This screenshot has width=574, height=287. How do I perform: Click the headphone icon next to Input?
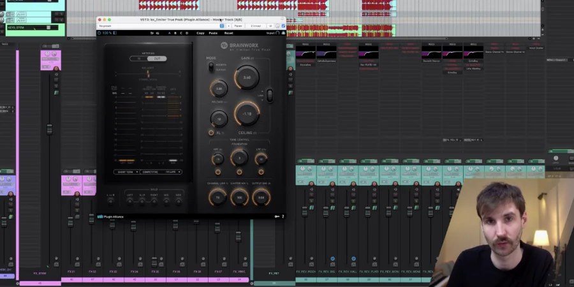pyautogui.click(x=277, y=33)
